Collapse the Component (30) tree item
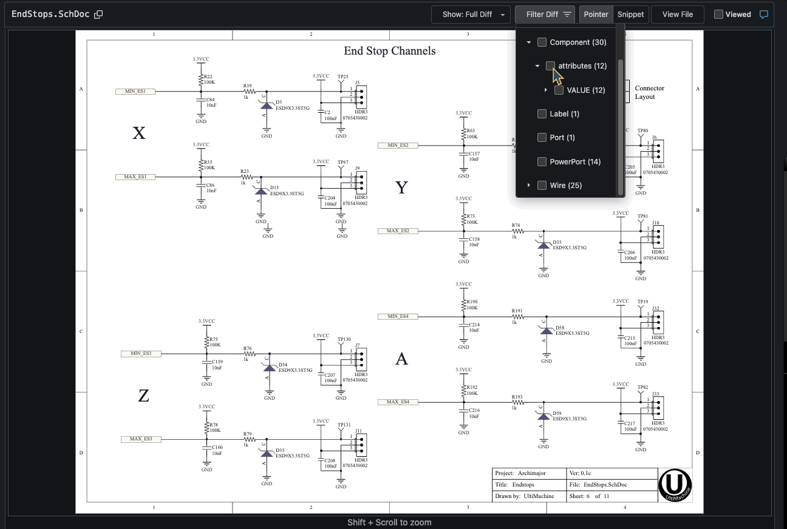Screen dimensions: 787x529 [x=528, y=42]
